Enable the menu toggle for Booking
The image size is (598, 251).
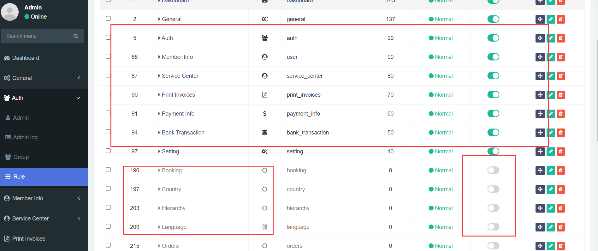tap(493, 170)
